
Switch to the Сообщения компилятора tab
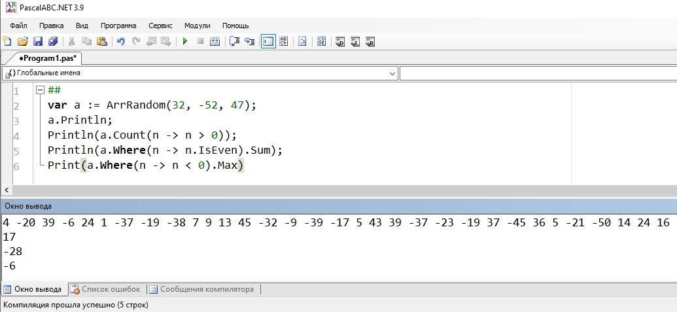(203, 289)
